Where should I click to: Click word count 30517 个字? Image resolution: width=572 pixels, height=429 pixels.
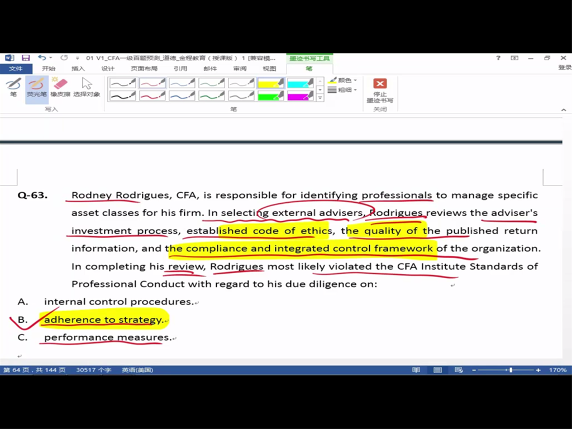pyautogui.click(x=94, y=370)
